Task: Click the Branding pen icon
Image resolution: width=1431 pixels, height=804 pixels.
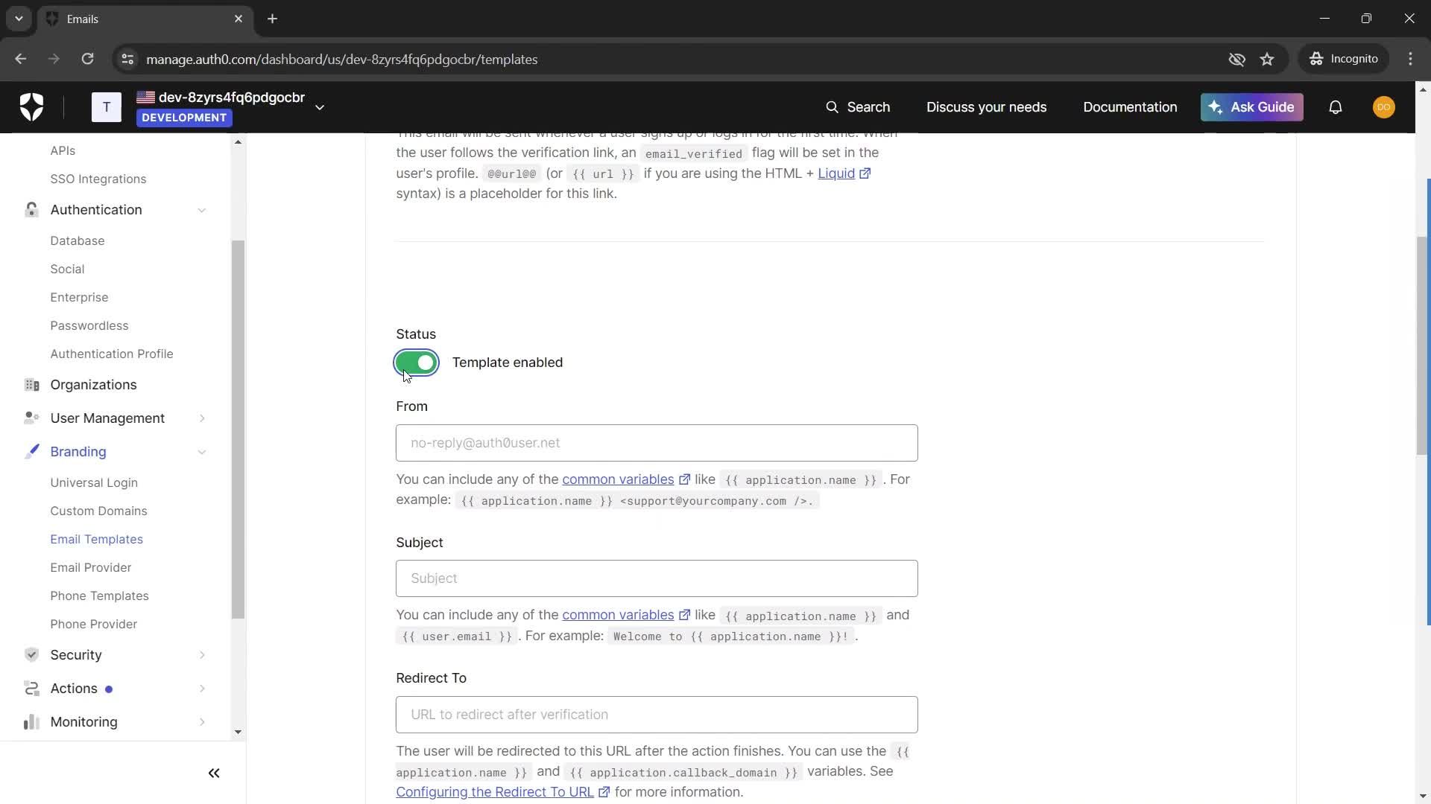Action: 31,452
